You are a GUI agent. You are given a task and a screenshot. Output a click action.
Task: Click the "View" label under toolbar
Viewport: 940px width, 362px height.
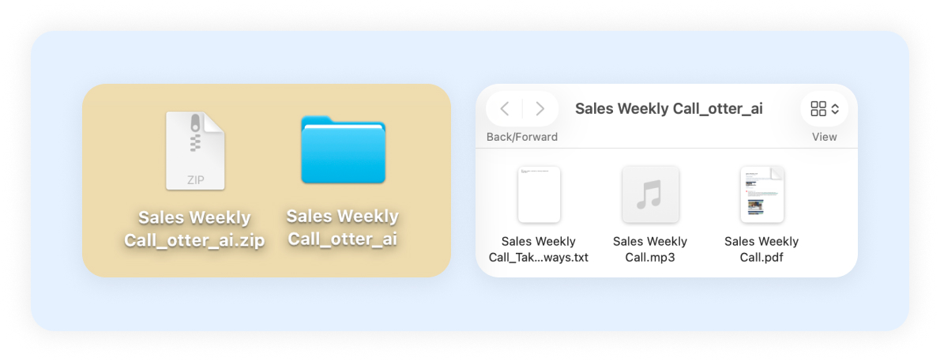(824, 137)
